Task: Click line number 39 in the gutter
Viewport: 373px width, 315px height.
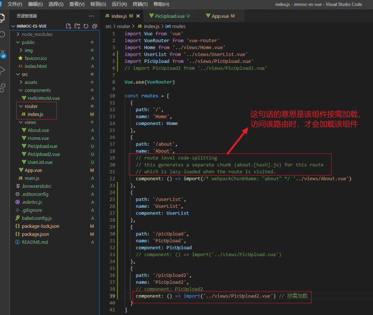Action: click(112, 296)
